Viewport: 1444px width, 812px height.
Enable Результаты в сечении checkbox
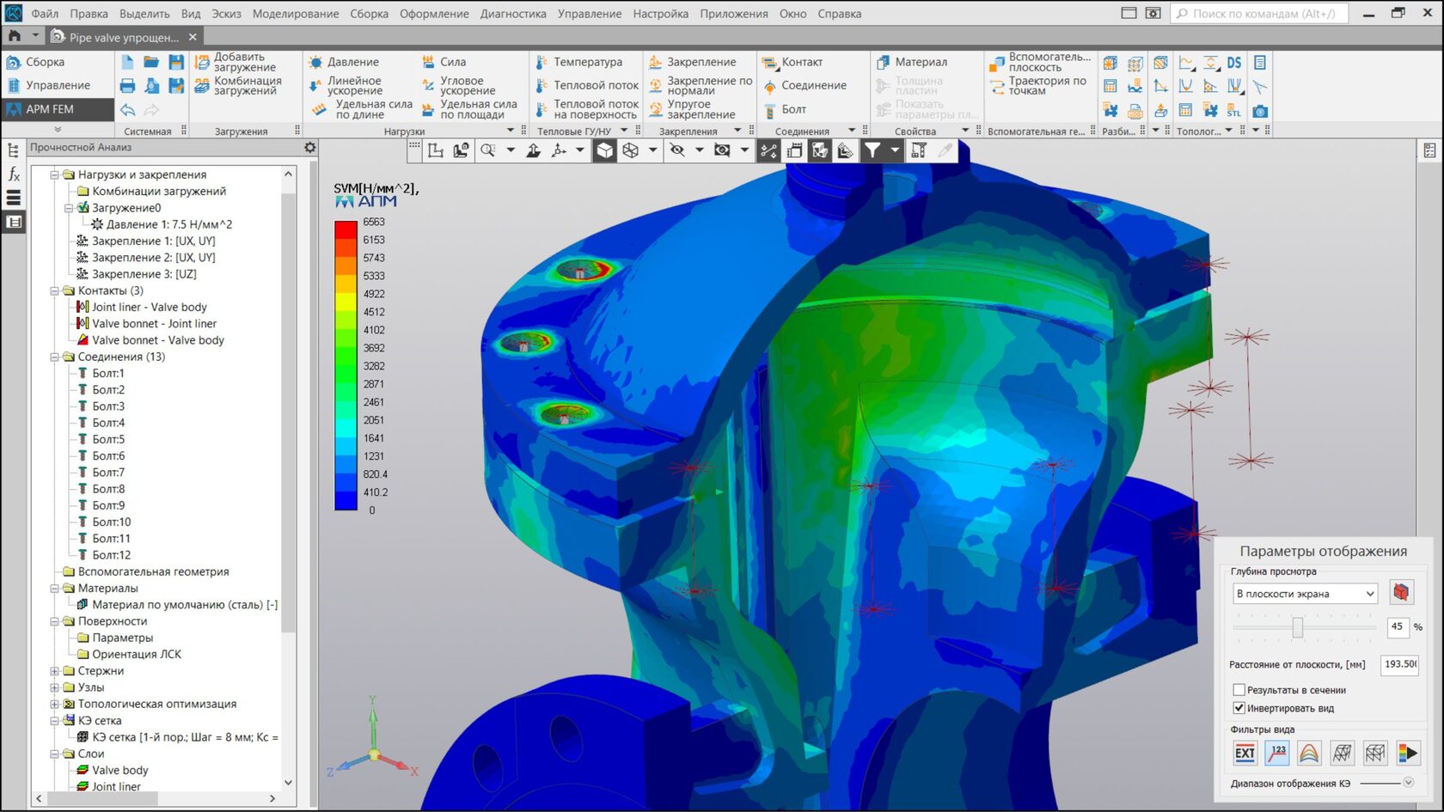(x=1239, y=690)
